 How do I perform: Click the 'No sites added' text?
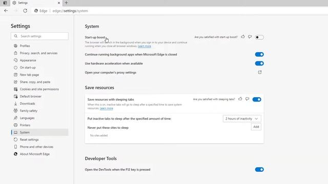coord(99,135)
